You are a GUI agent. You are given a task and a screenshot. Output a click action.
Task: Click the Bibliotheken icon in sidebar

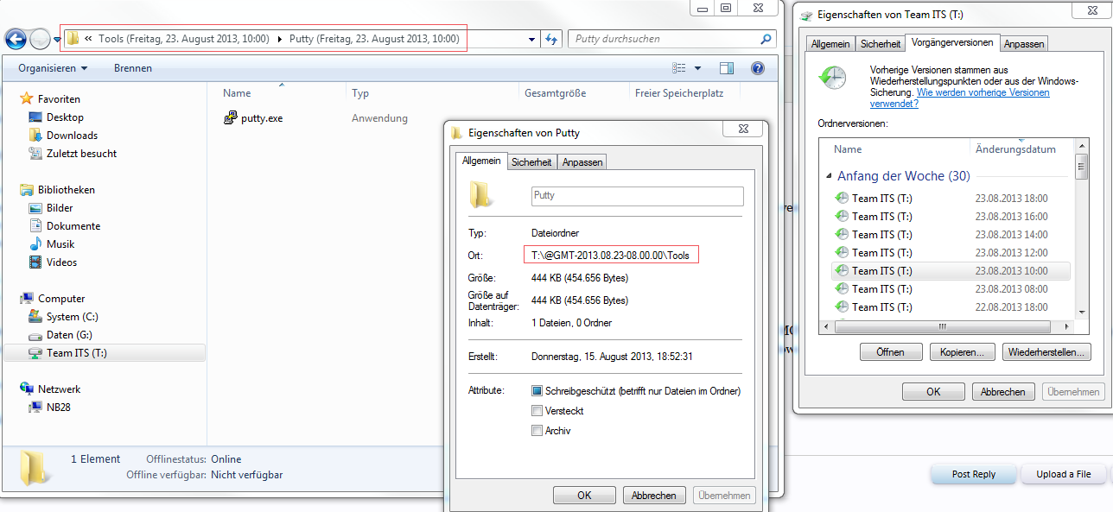pos(27,190)
